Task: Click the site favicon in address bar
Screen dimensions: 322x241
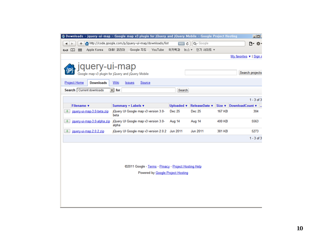Action: tap(87, 44)
